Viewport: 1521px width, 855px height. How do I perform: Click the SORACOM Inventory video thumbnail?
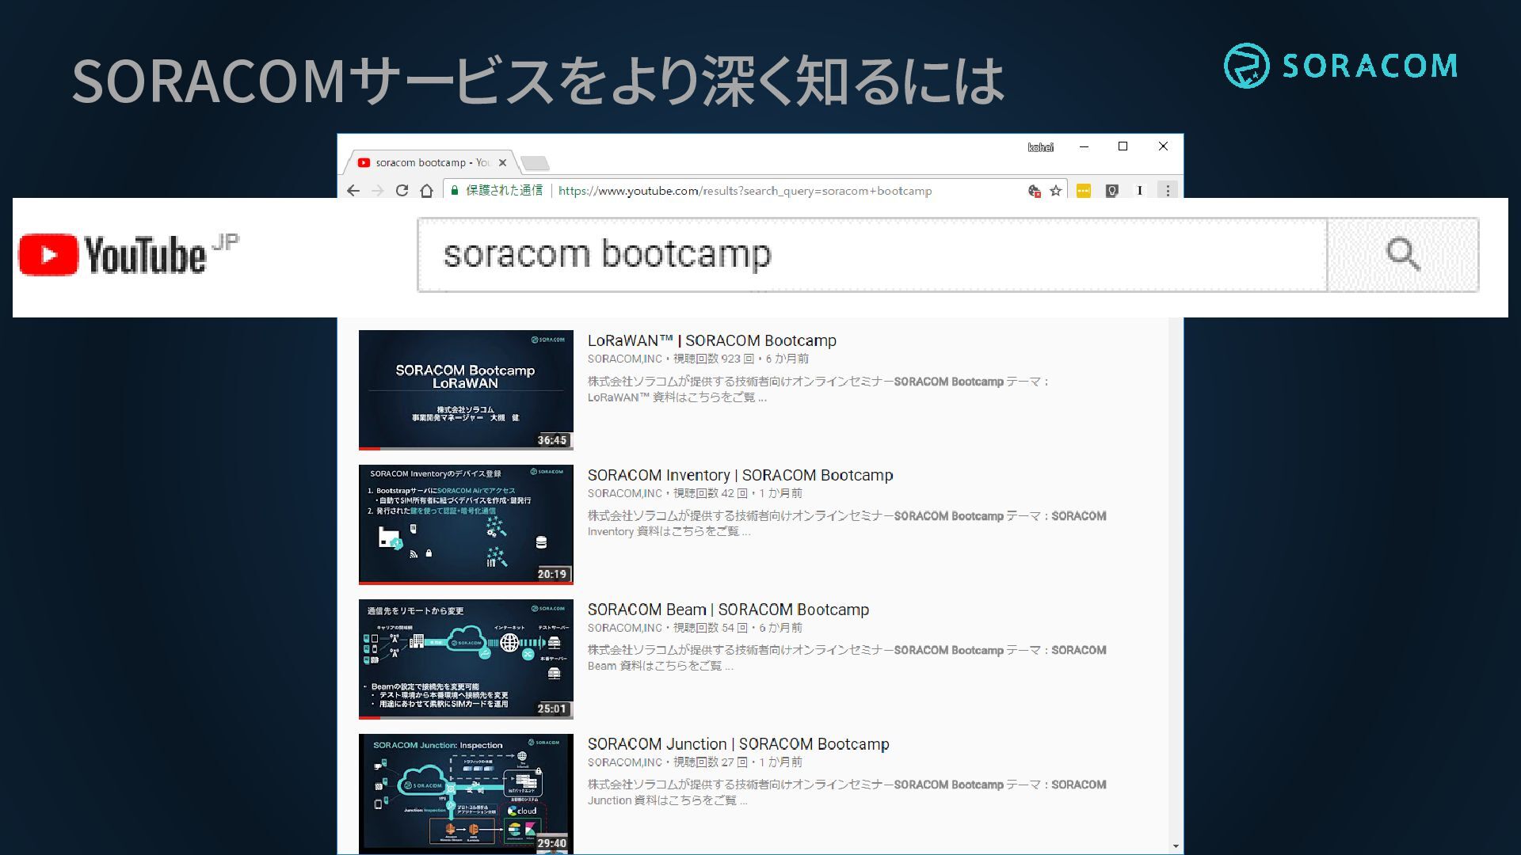pyautogui.click(x=466, y=524)
